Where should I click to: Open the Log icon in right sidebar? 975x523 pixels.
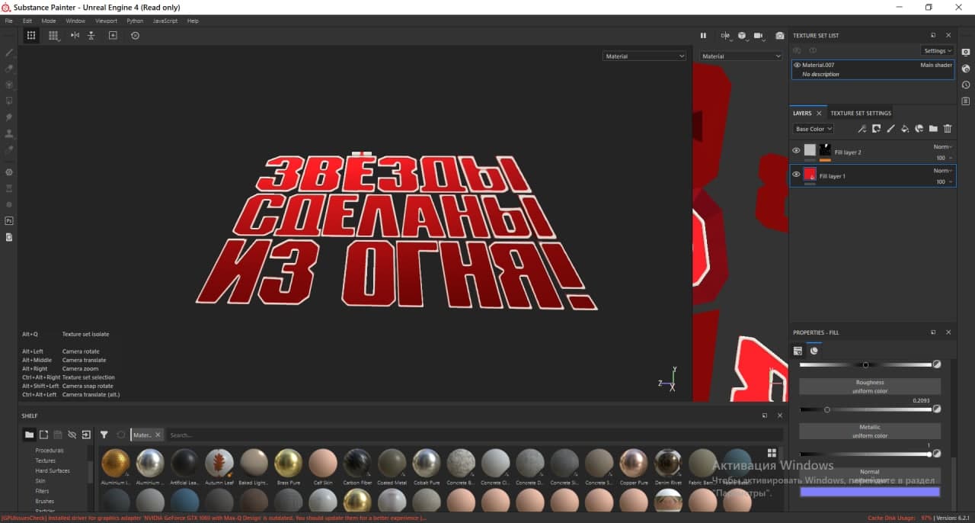point(966,101)
